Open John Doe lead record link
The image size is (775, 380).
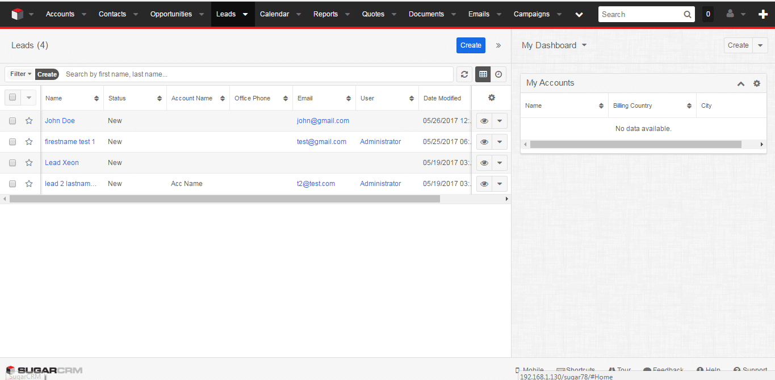pyautogui.click(x=60, y=121)
